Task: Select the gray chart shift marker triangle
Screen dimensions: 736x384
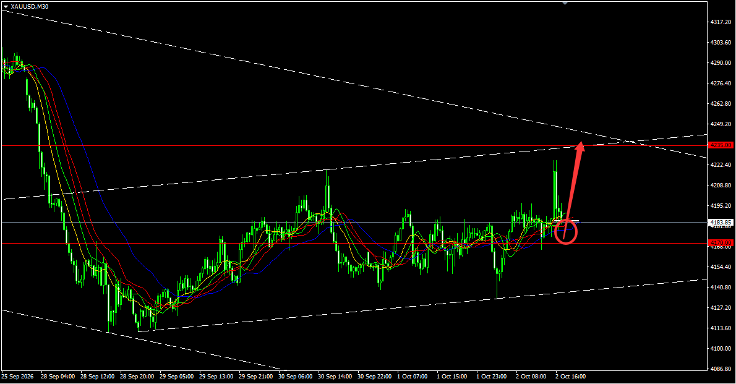Action: [565, 3]
